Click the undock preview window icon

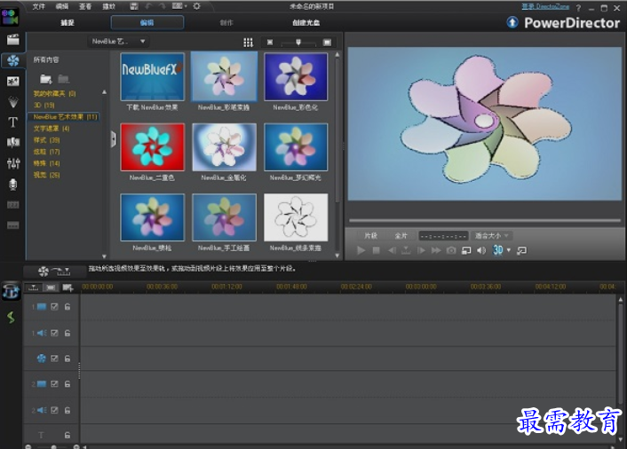coord(521,250)
